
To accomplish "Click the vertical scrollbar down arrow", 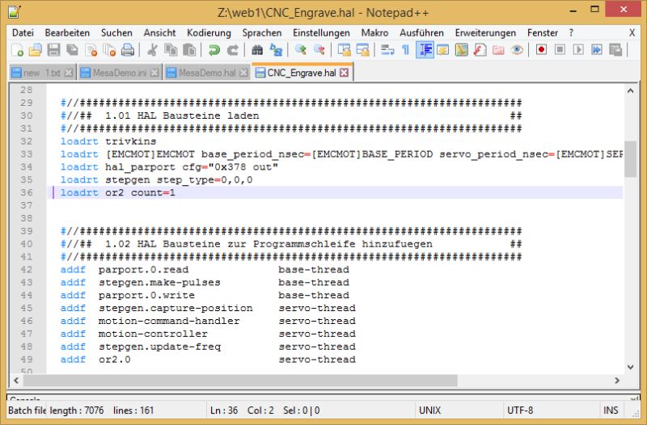I will (630, 367).
